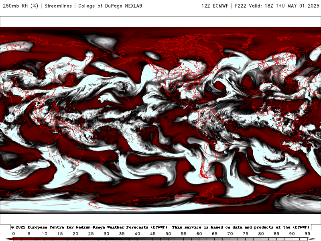Click the "F222" forecast hour label
The width and height of the screenshot is (321, 241).
point(240,6)
